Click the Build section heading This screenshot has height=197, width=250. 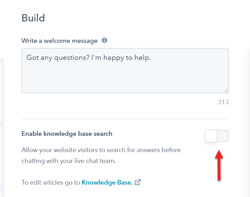33,18
